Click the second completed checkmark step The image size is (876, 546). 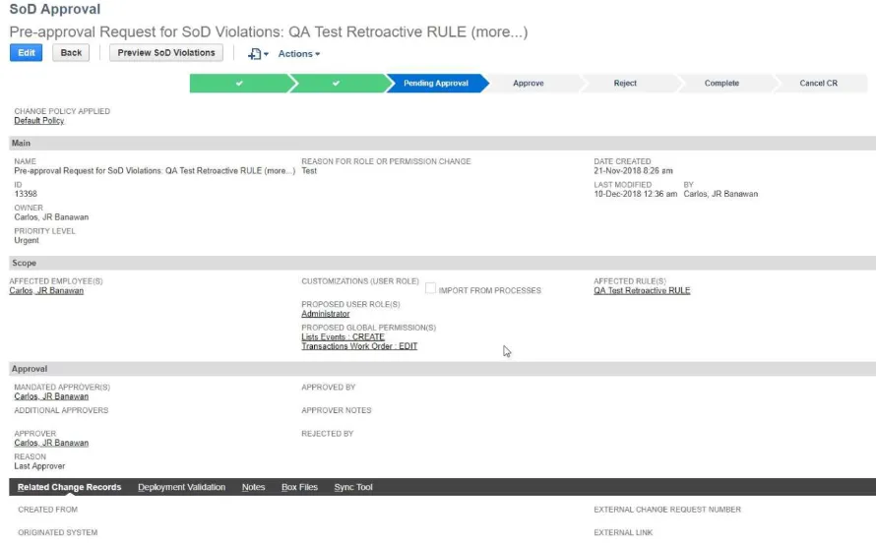tap(336, 84)
